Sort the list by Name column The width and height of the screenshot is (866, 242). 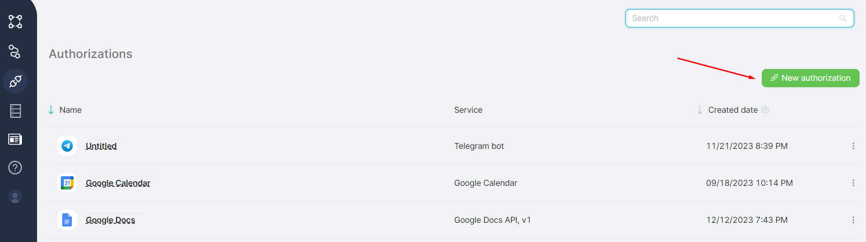[70, 110]
